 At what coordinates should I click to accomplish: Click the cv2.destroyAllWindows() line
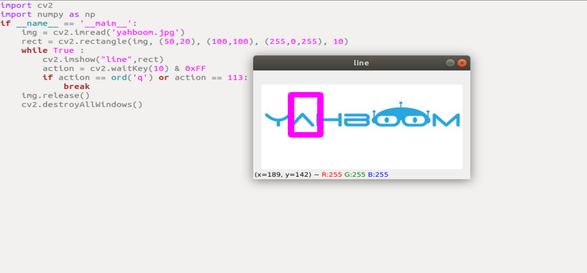click(x=82, y=105)
